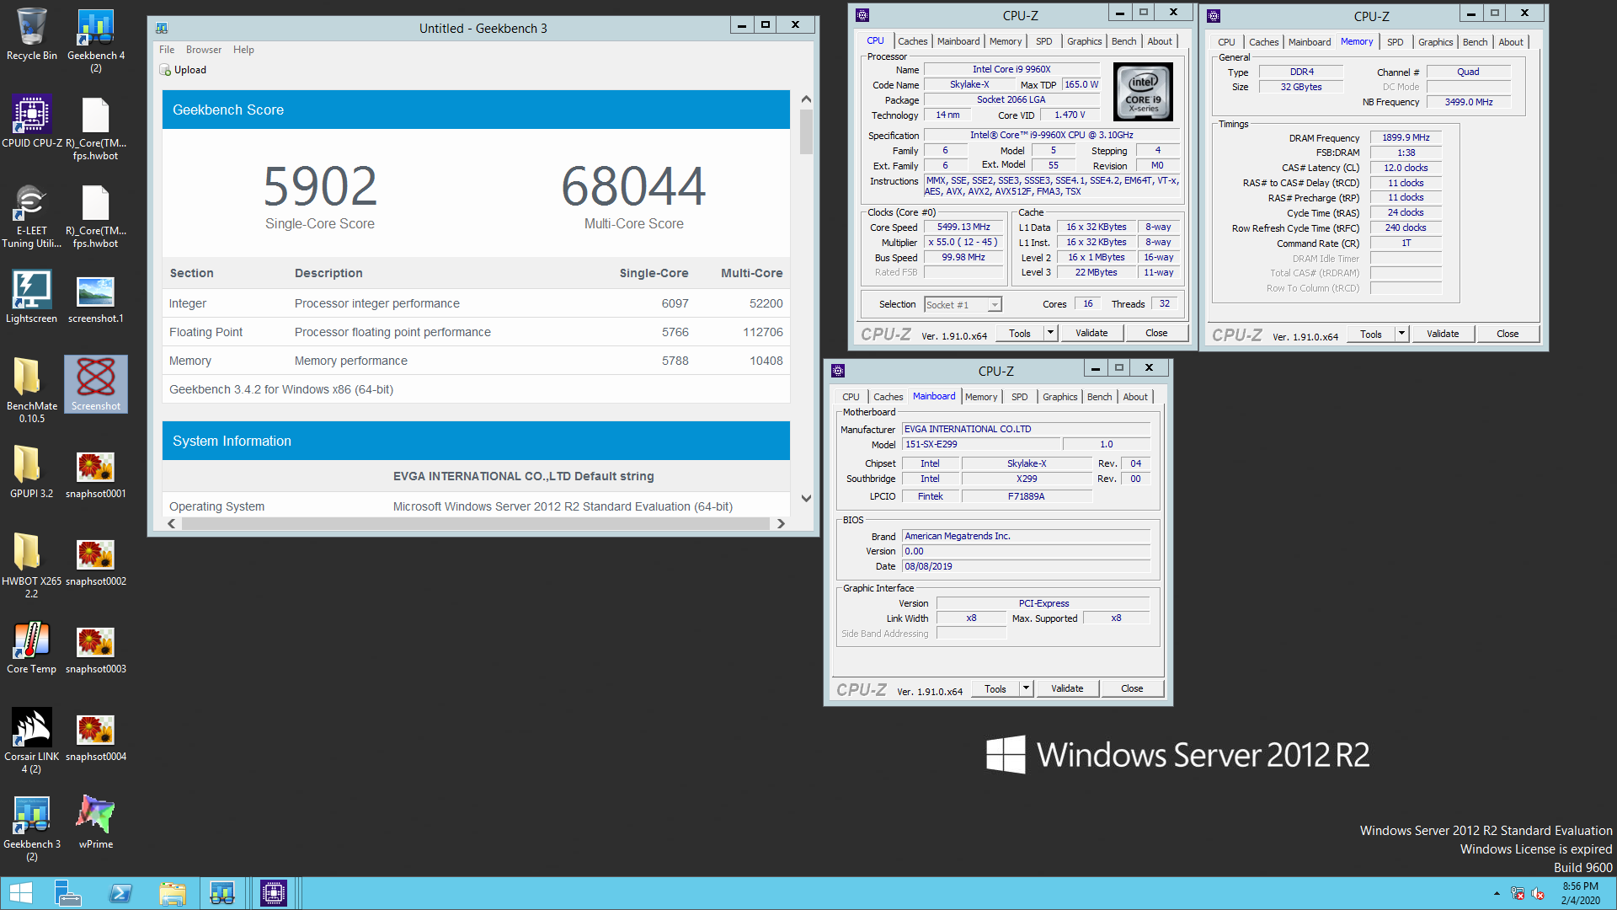
Task: Switch to Bench tab in Mainboard window
Action: (1099, 397)
